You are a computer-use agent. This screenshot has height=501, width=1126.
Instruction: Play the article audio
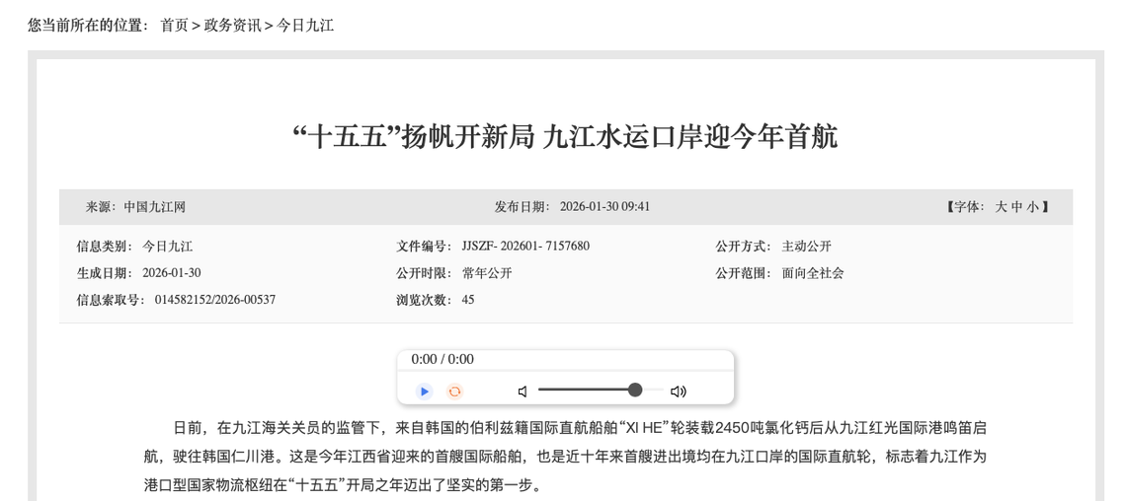click(x=425, y=392)
